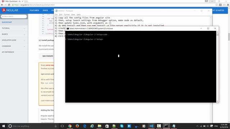Click the volume speaker tray icon
Image resolution: width=230 pixels, height=129 pixels.
pos(208,126)
